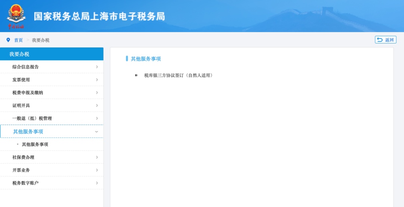Viewport: 404px width, 207px height.
Task: Click the arrow bullet beside 税库银三方协议签订
Action: [x=137, y=75]
